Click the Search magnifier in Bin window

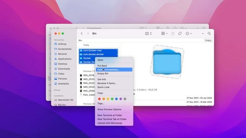click(209, 33)
